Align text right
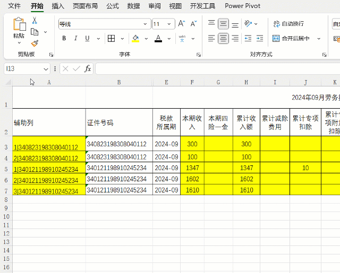 pyautogui.click(x=235, y=39)
